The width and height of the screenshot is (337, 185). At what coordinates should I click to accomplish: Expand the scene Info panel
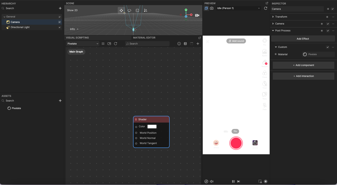click(74, 29)
